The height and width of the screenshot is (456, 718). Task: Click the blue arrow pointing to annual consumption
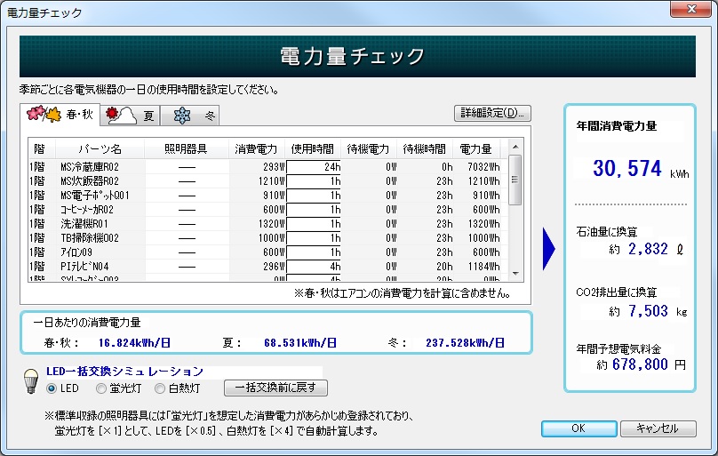[x=548, y=249]
